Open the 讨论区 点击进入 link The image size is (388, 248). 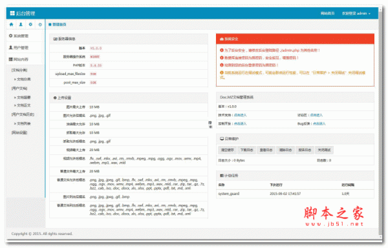pyautogui.click(x=316, y=116)
